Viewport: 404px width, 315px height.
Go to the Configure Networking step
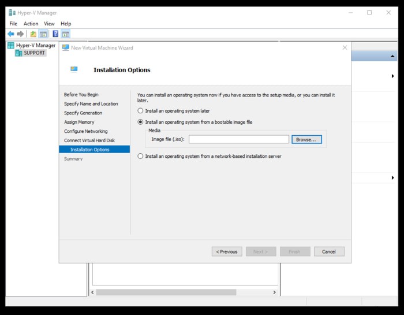pos(86,131)
